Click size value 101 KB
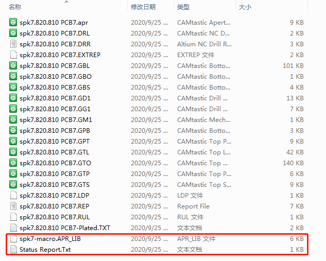 [x=293, y=66]
